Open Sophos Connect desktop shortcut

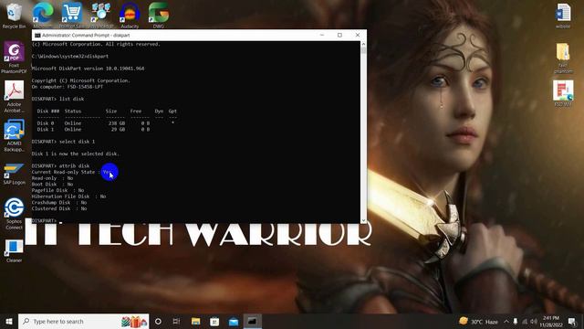coord(15,213)
